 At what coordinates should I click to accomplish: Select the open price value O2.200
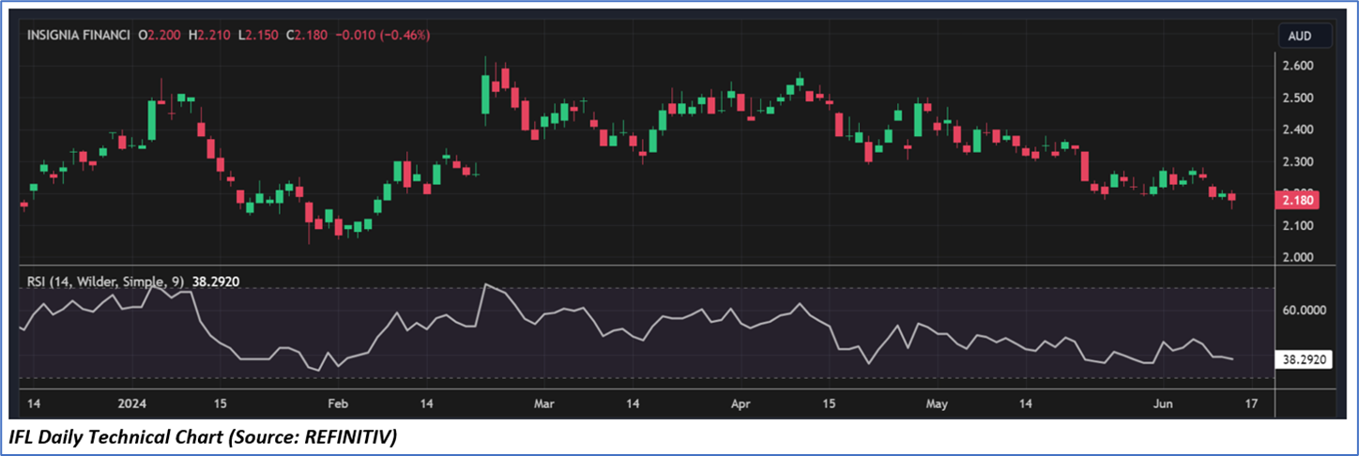click(160, 35)
